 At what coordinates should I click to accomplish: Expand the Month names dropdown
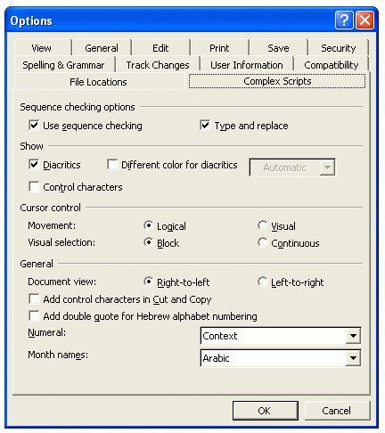point(353,358)
